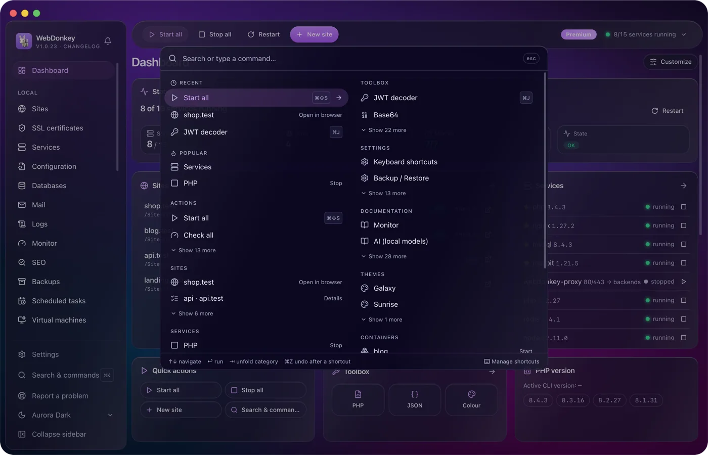This screenshot has width=708, height=455.
Task: Expand Show 28 more under Documentation
Action: [384, 256]
